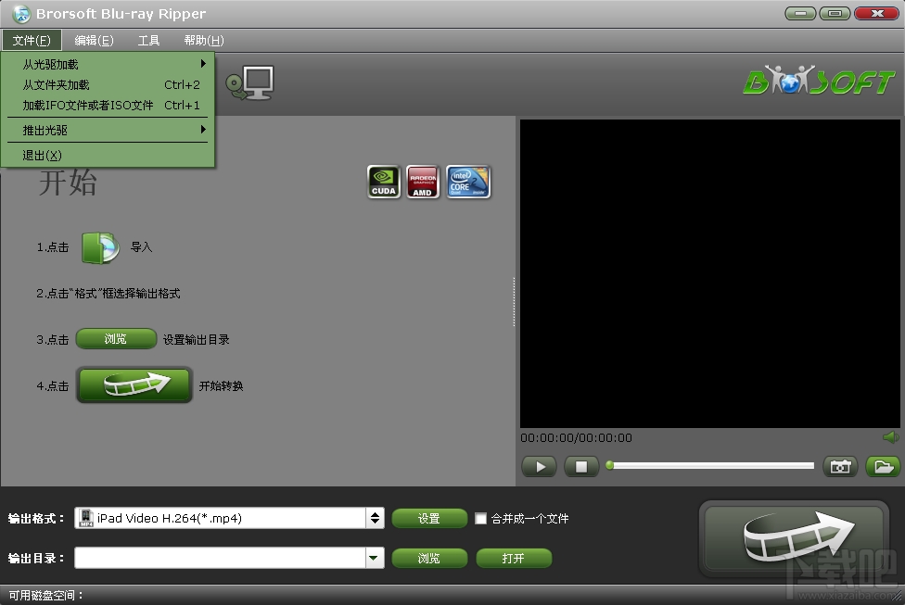Click the 设置 settings button
Screen dimensions: 905x605
click(x=429, y=519)
